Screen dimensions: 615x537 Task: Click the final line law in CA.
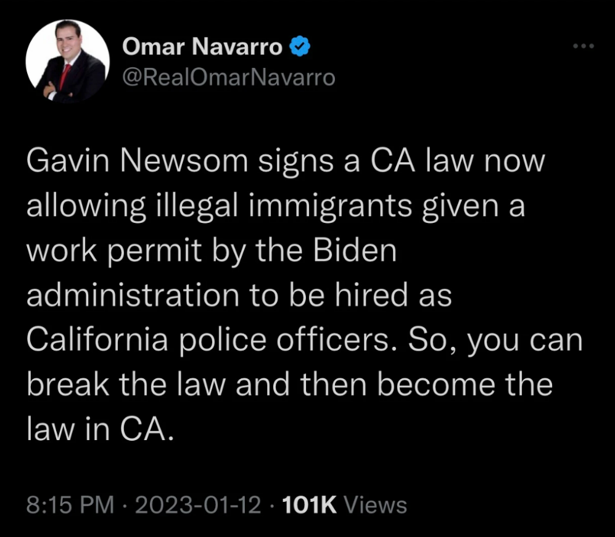97,429
